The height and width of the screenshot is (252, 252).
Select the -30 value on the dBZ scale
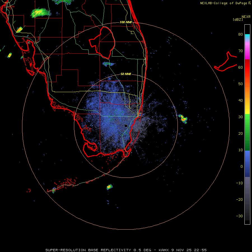239,216
